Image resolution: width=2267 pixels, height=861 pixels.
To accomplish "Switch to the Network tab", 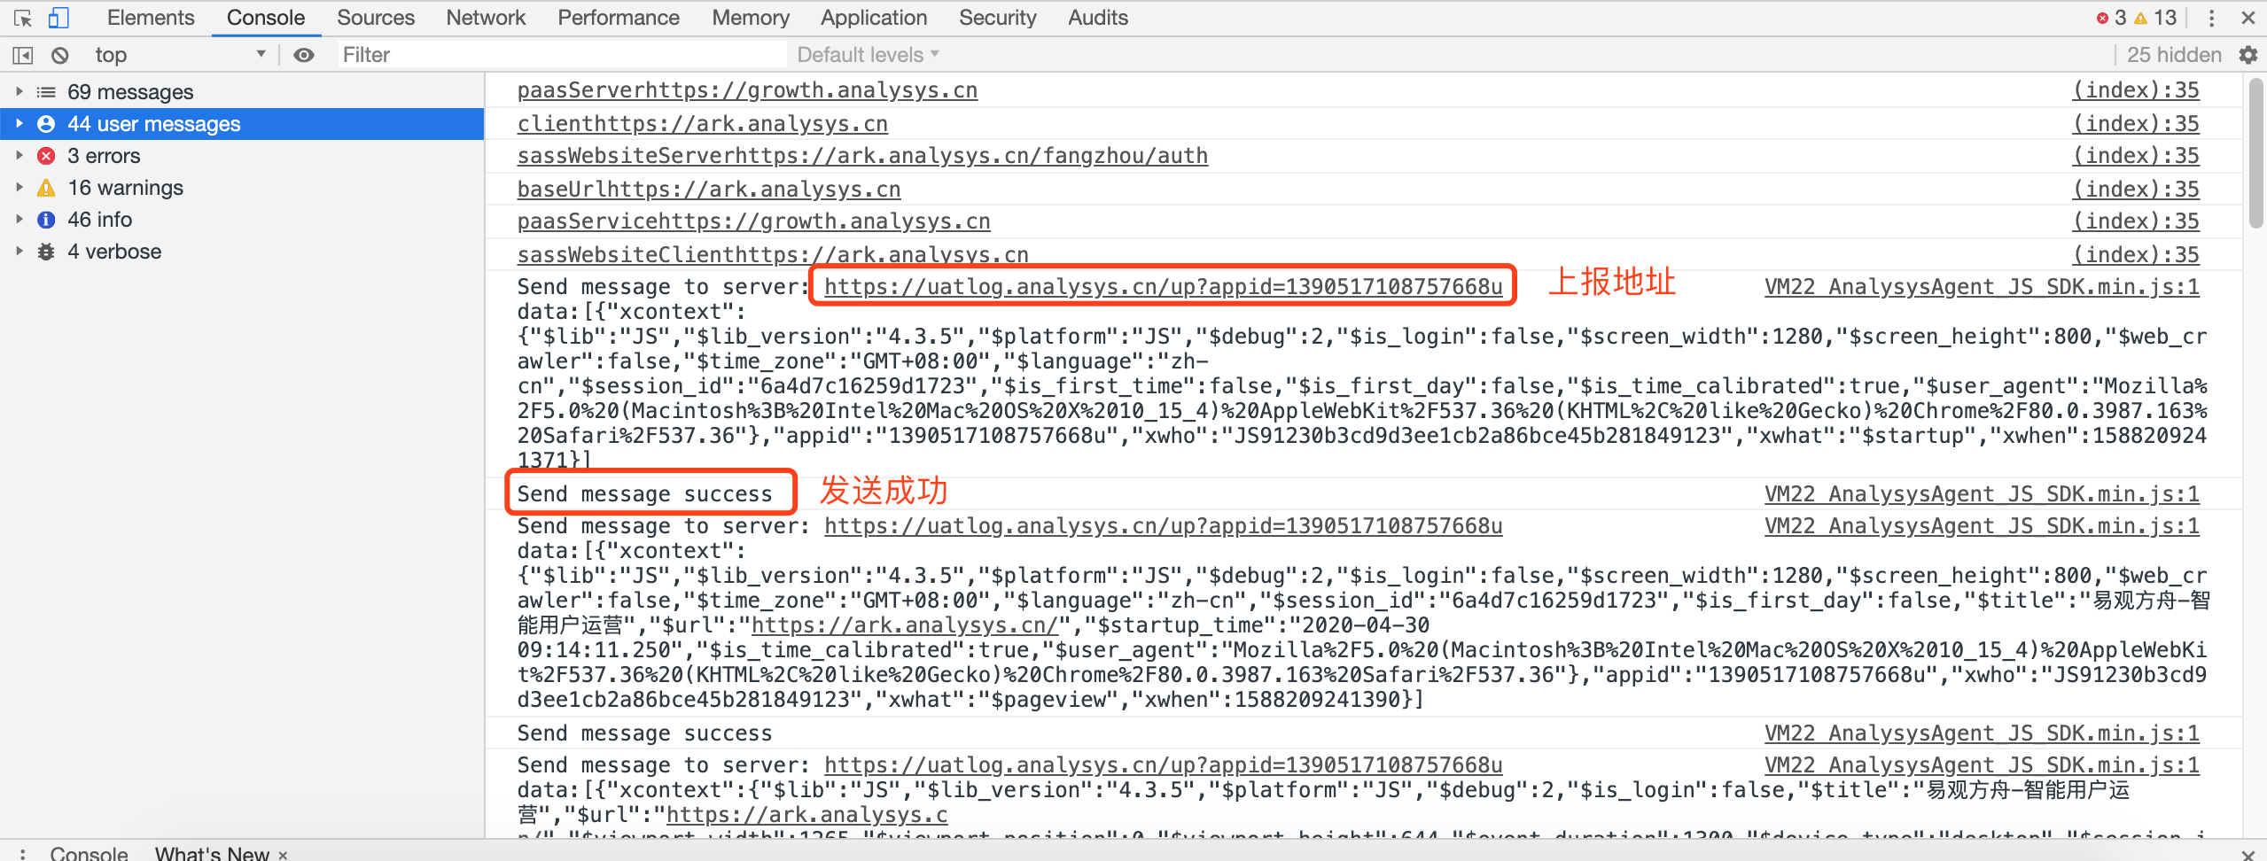I will point(486,18).
